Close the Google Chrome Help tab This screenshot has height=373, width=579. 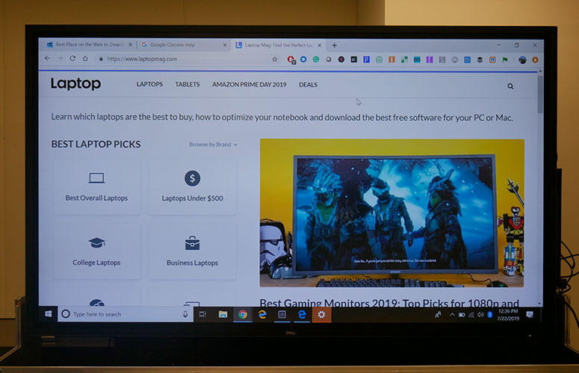coord(225,45)
